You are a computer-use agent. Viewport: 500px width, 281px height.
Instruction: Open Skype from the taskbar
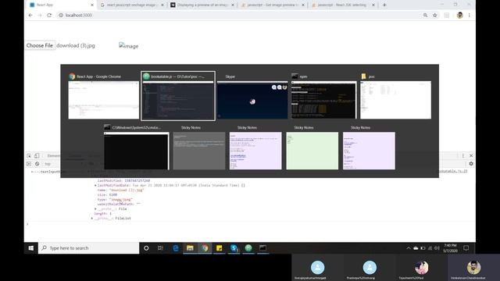point(234,248)
